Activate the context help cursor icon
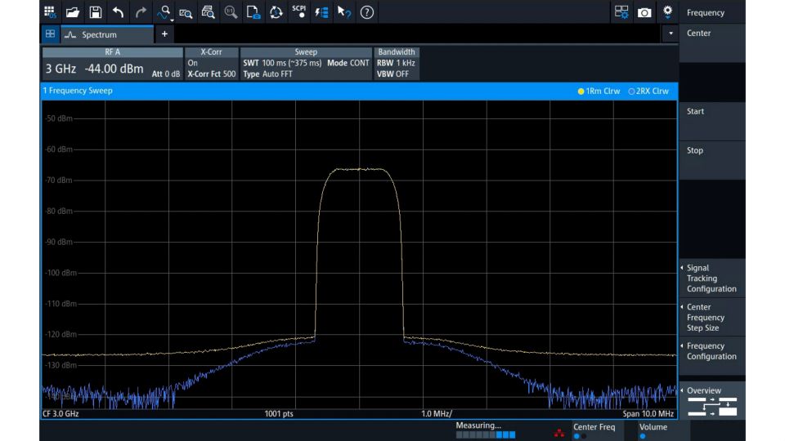Image resolution: width=785 pixels, height=441 pixels. click(344, 12)
